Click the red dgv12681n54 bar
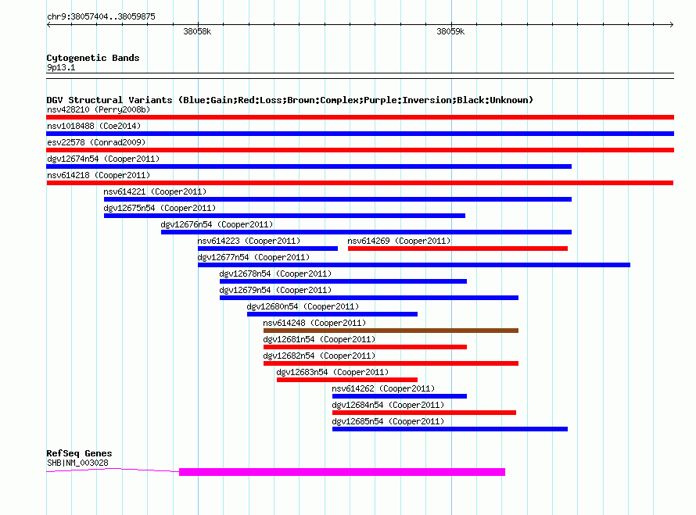The width and height of the screenshot is (696, 515). click(365, 347)
